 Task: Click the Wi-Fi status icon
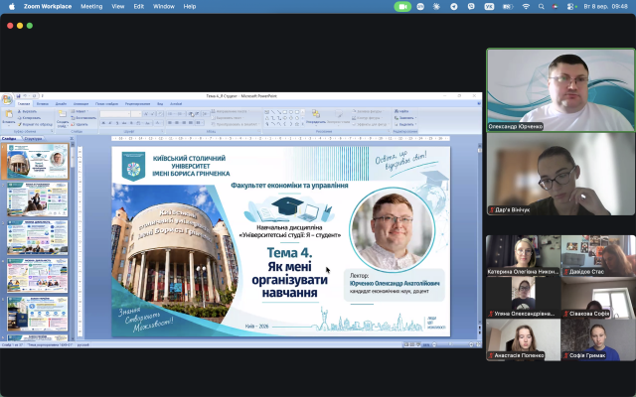click(526, 7)
